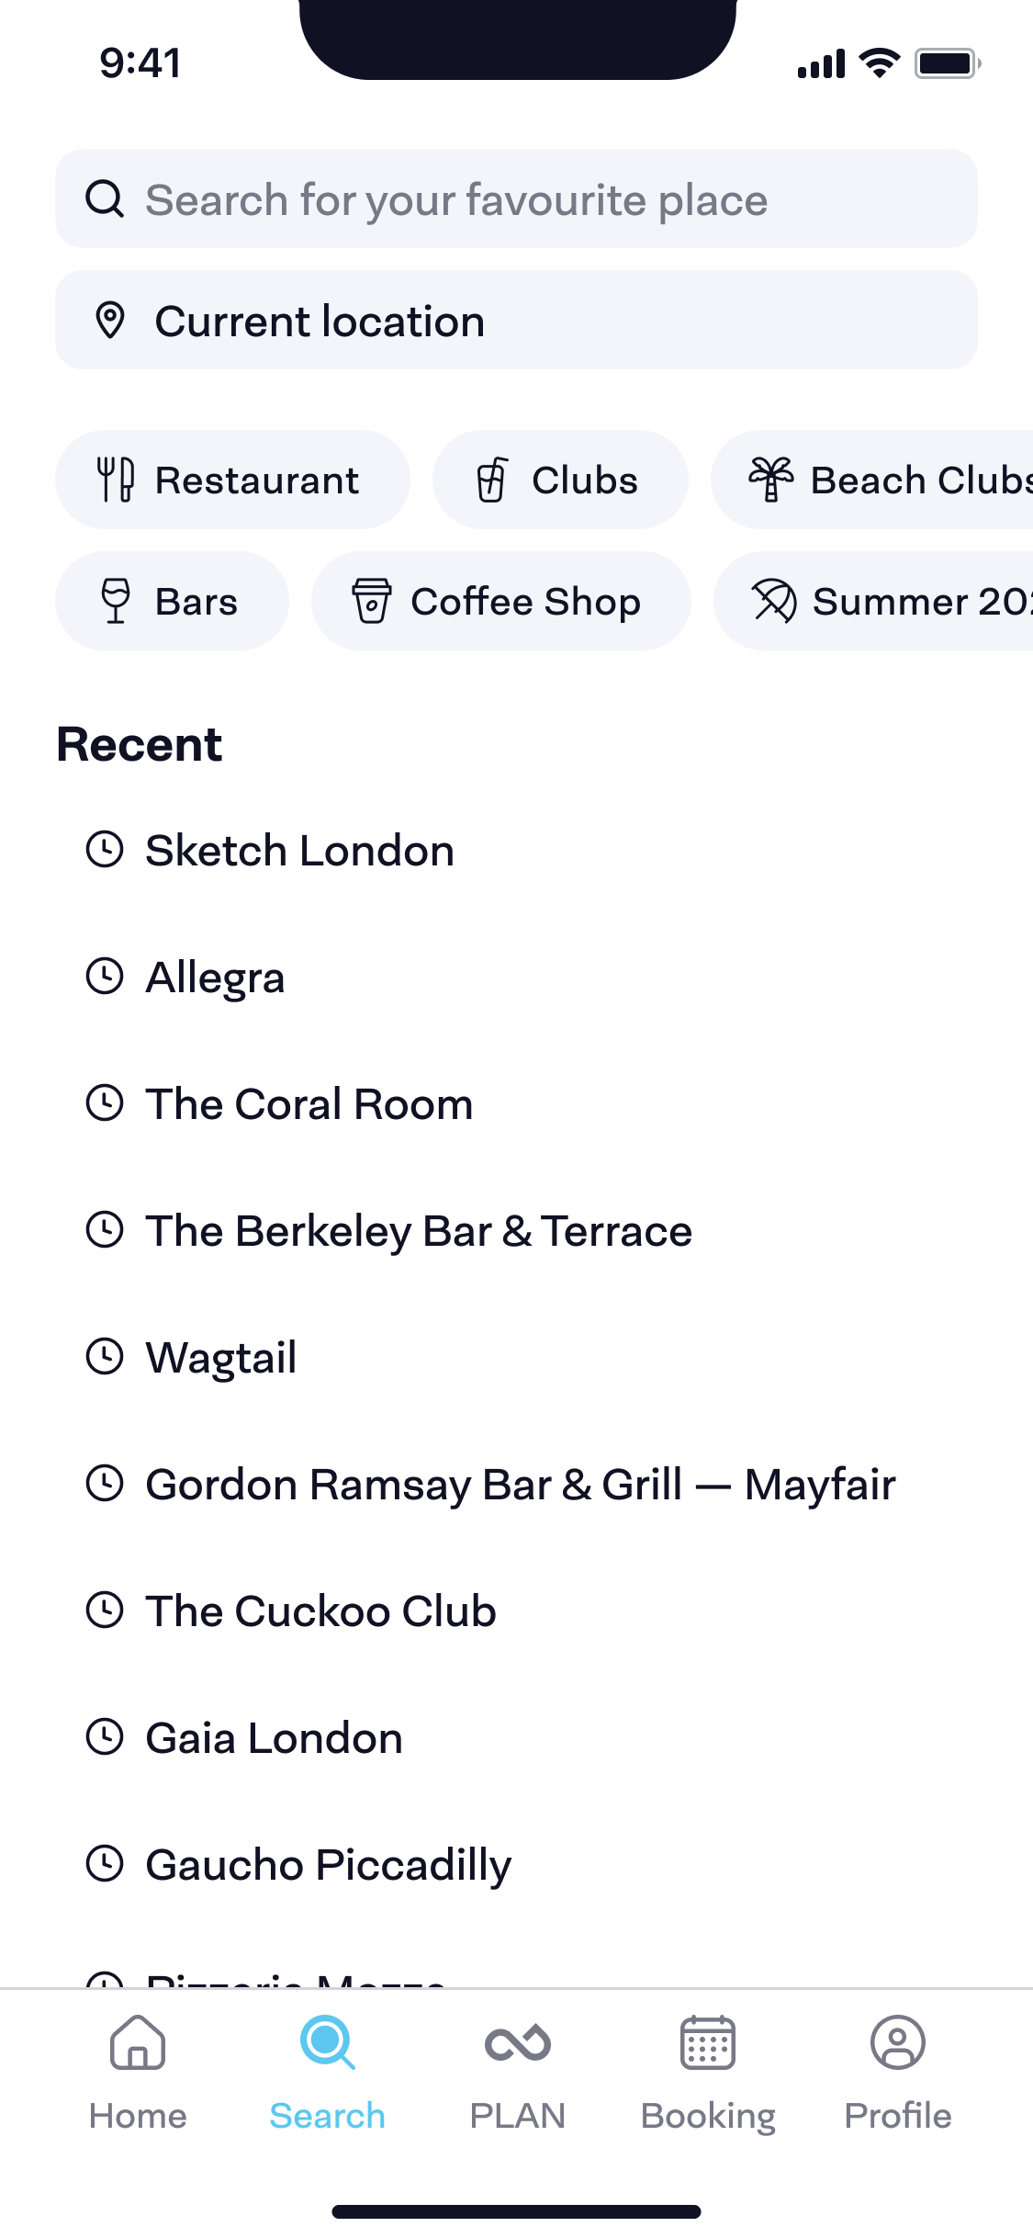Screen dimensions: 1033x2238
Task: Enable the Bars filter chip
Action: point(172,601)
